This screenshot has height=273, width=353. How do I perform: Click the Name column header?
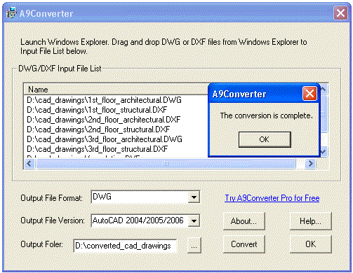click(116, 90)
